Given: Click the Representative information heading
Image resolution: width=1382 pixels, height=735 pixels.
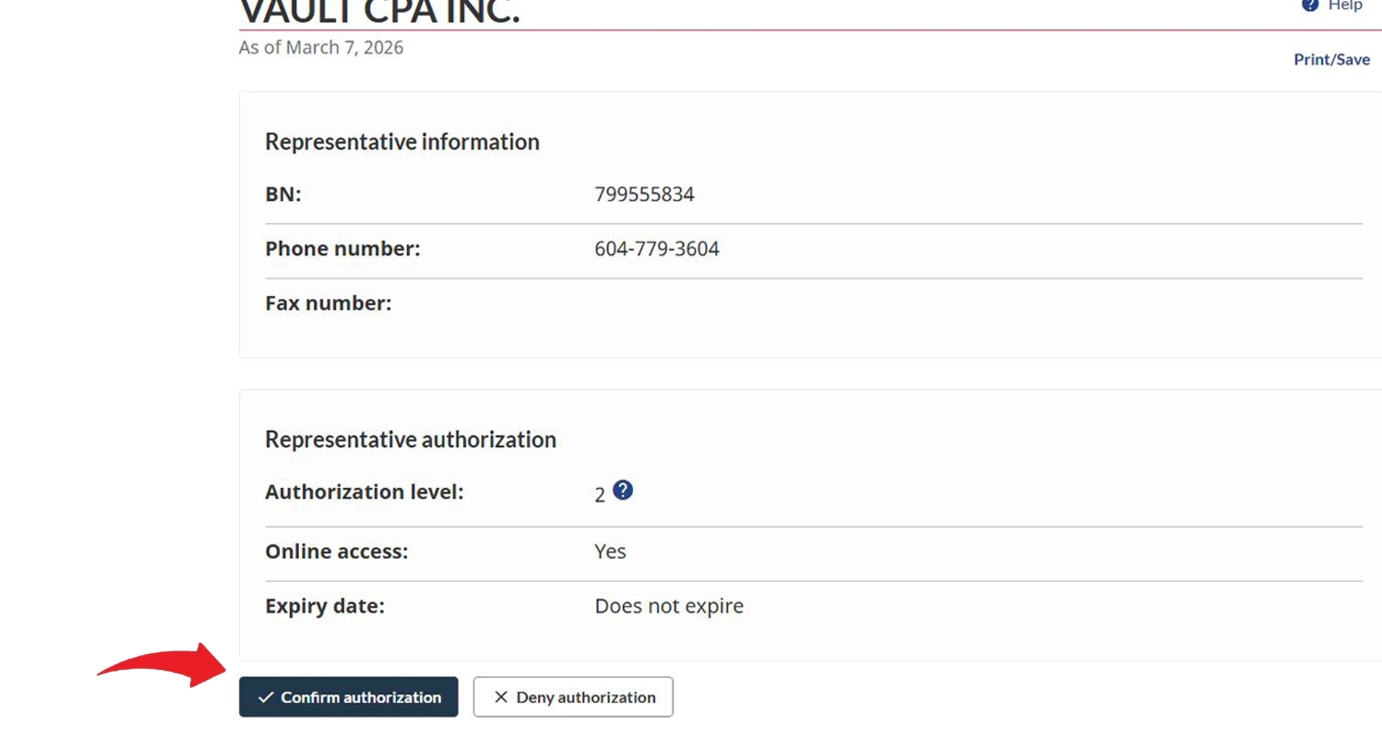Looking at the screenshot, I should pyautogui.click(x=401, y=142).
